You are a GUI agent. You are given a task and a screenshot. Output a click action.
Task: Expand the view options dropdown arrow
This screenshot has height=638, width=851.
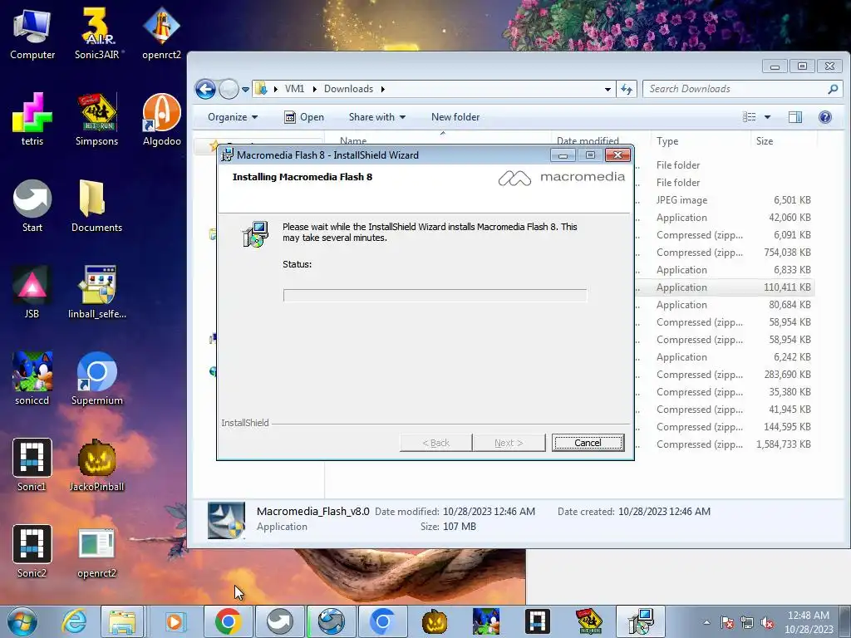coord(767,117)
